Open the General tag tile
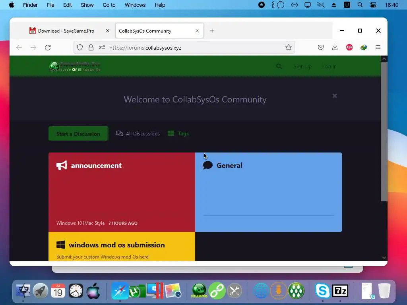 click(268, 192)
